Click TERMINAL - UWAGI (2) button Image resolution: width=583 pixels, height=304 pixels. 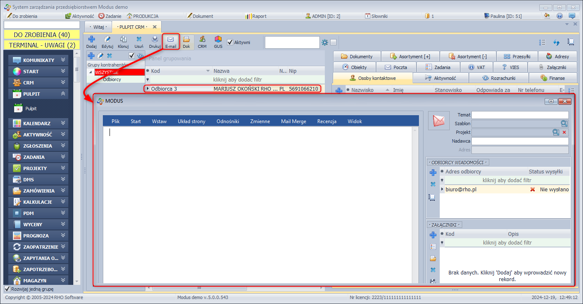tap(42, 45)
